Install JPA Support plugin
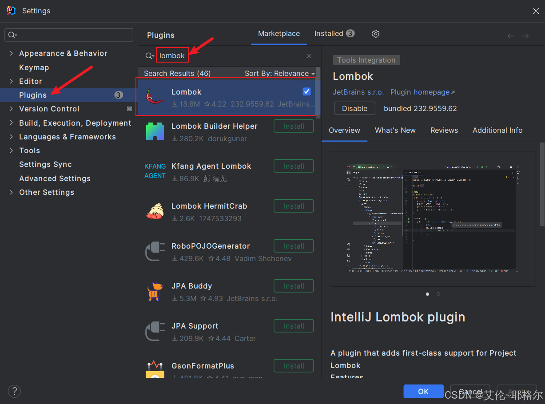 click(x=294, y=326)
